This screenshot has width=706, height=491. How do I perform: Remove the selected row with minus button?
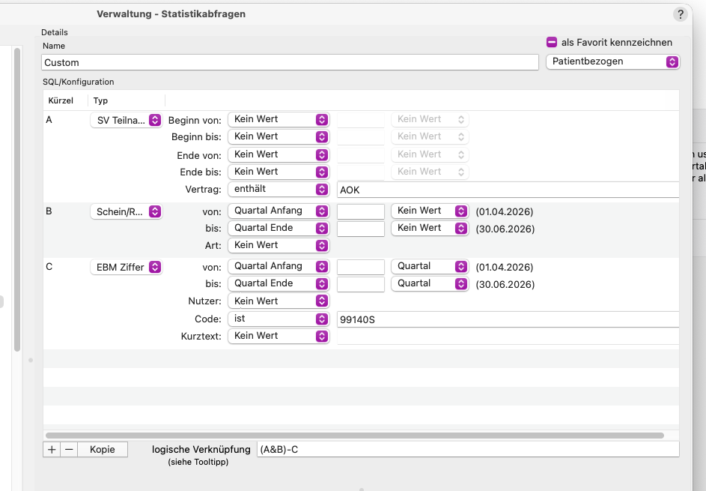coord(69,450)
